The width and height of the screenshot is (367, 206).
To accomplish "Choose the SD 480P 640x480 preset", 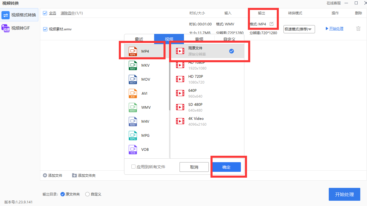I will (x=207, y=107).
